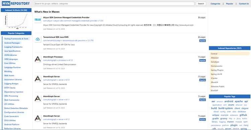Open the Popular menu item

(x=230, y=4)
